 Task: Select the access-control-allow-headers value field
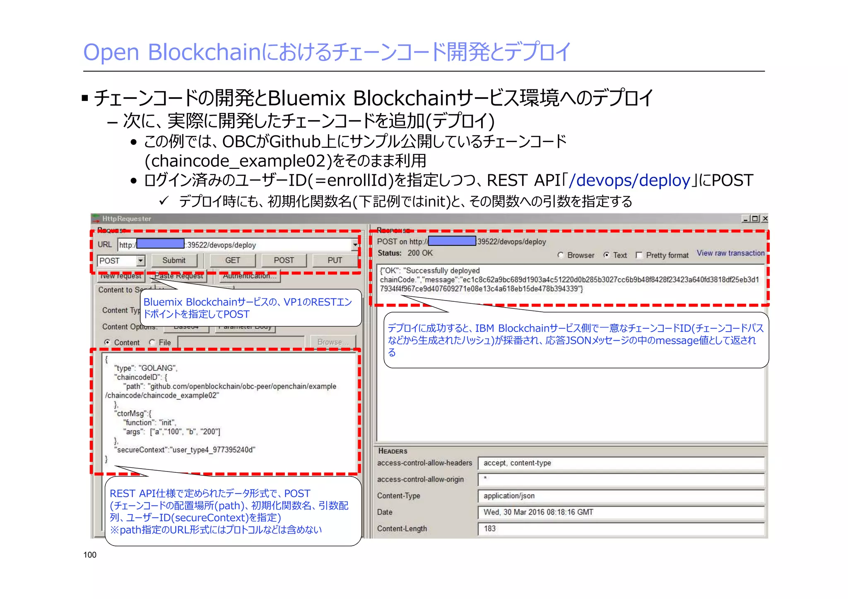(621, 463)
